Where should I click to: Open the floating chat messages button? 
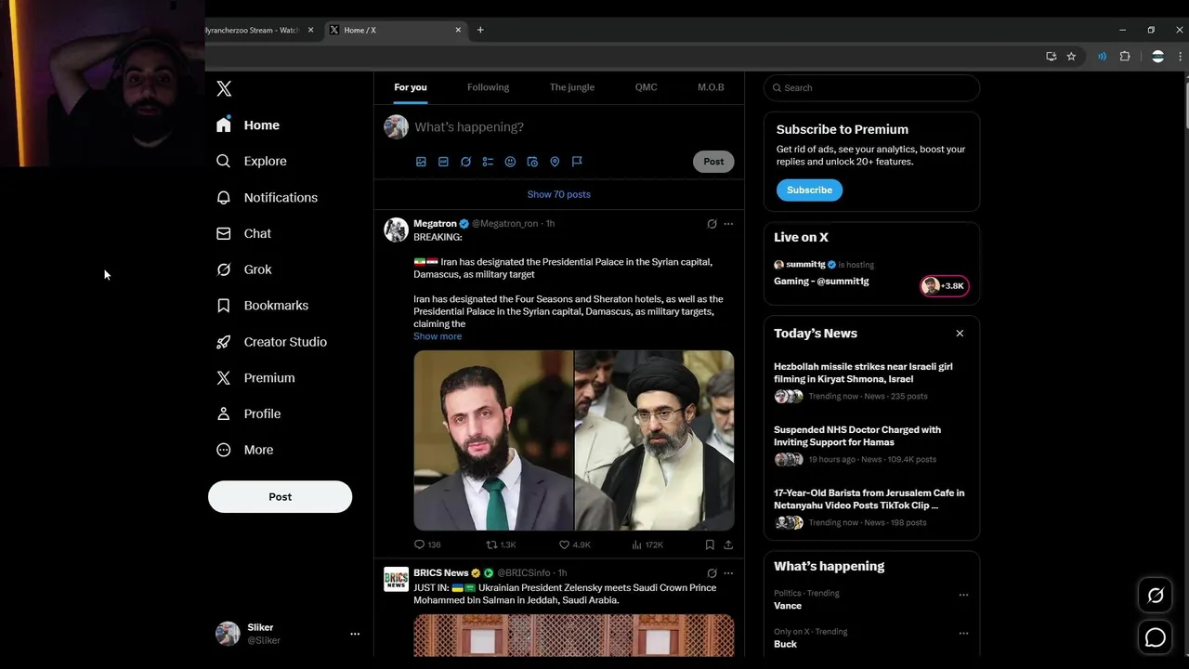(x=1156, y=637)
